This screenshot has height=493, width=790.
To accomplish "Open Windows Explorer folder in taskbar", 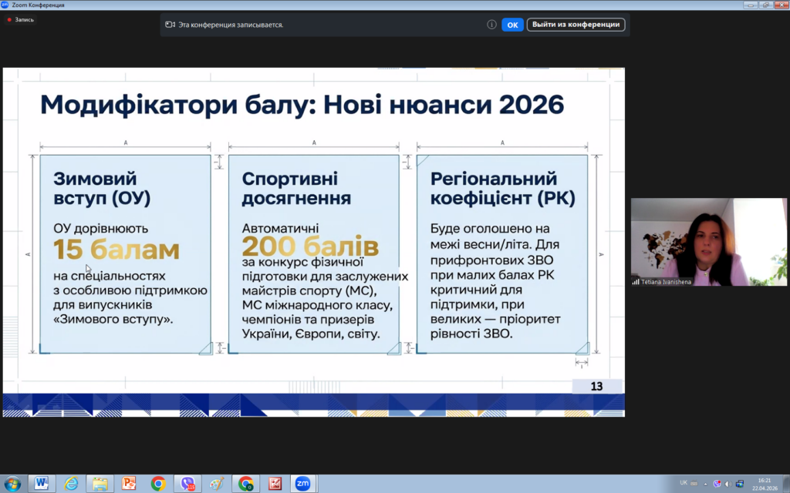I will pos(100,484).
